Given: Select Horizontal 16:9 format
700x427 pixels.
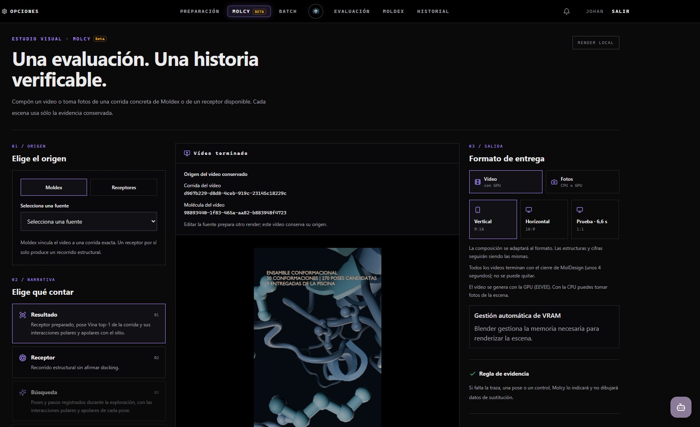Looking at the screenshot, I should [x=544, y=219].
